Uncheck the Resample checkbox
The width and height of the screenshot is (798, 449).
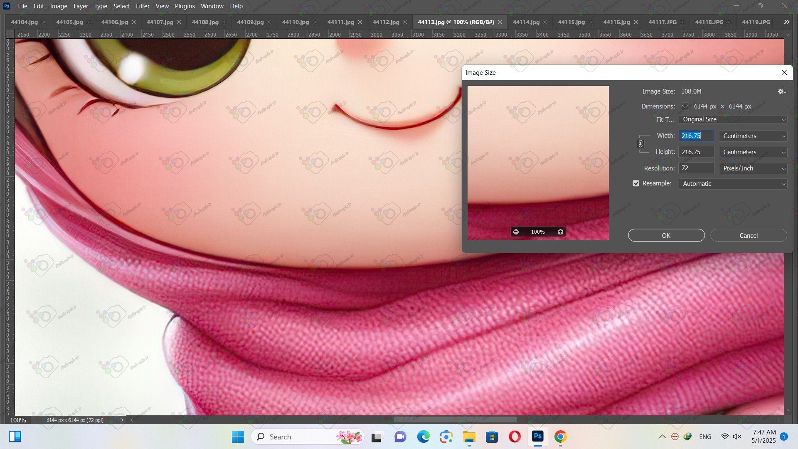636,183
